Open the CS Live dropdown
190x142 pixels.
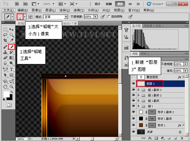point(155,4)
